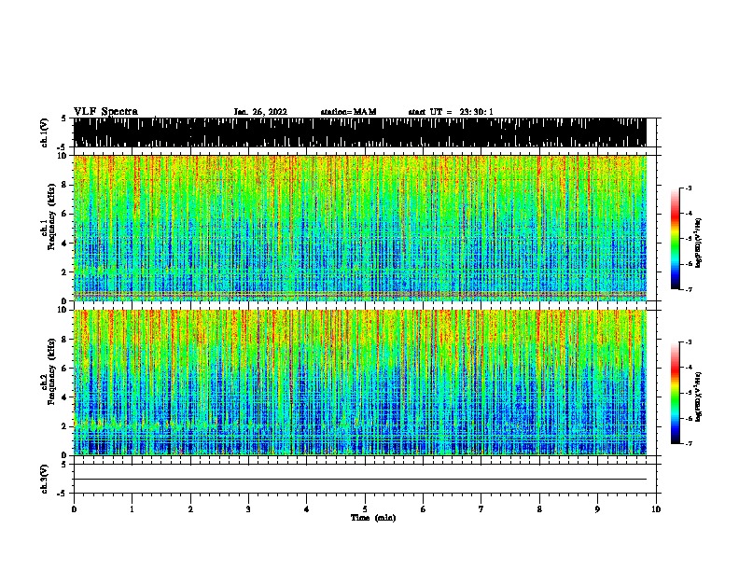Click the black ch.1 voltage waveform panel
This screenshot has width=739, height=571.
coord(360,132)
